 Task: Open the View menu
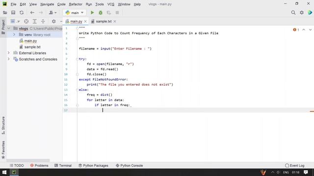pyautogui.click(x=33, y=4)
